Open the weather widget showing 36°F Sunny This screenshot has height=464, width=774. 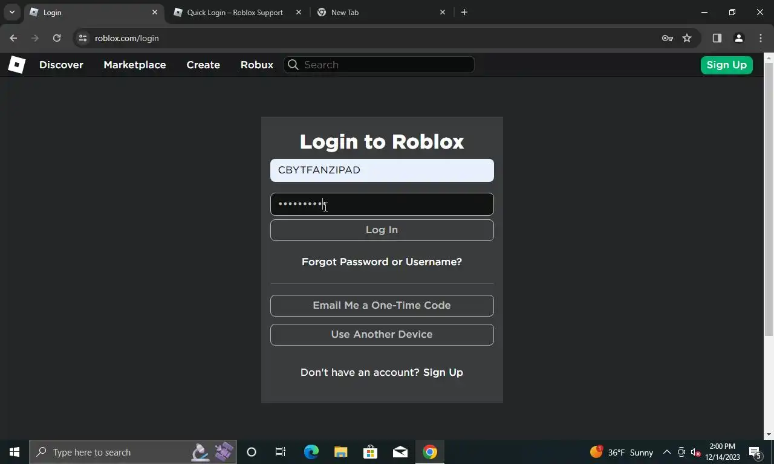(x=622, y=452)
